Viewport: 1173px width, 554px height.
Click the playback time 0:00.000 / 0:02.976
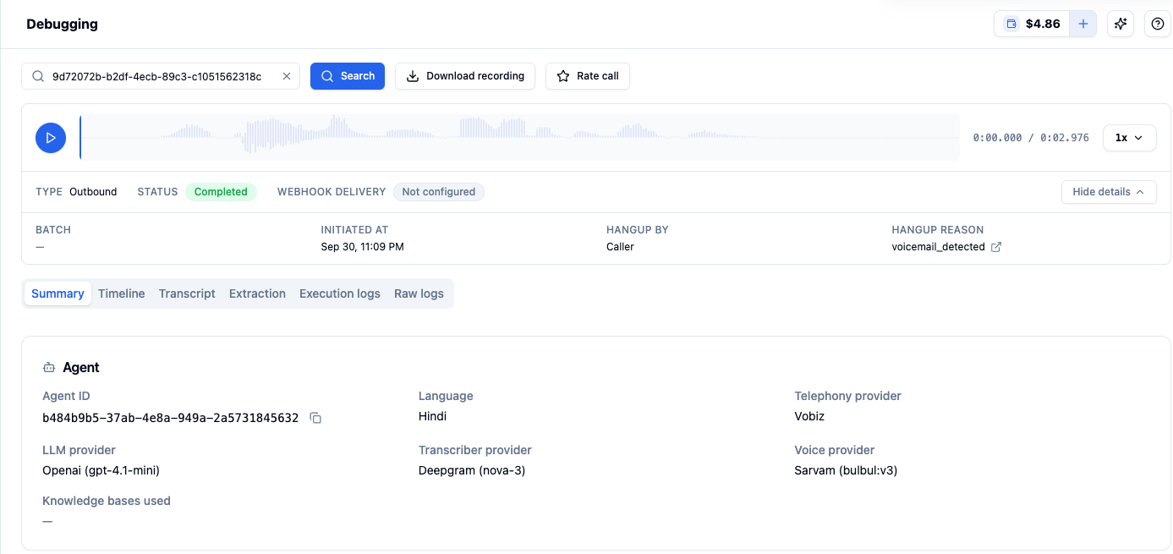1031,138
